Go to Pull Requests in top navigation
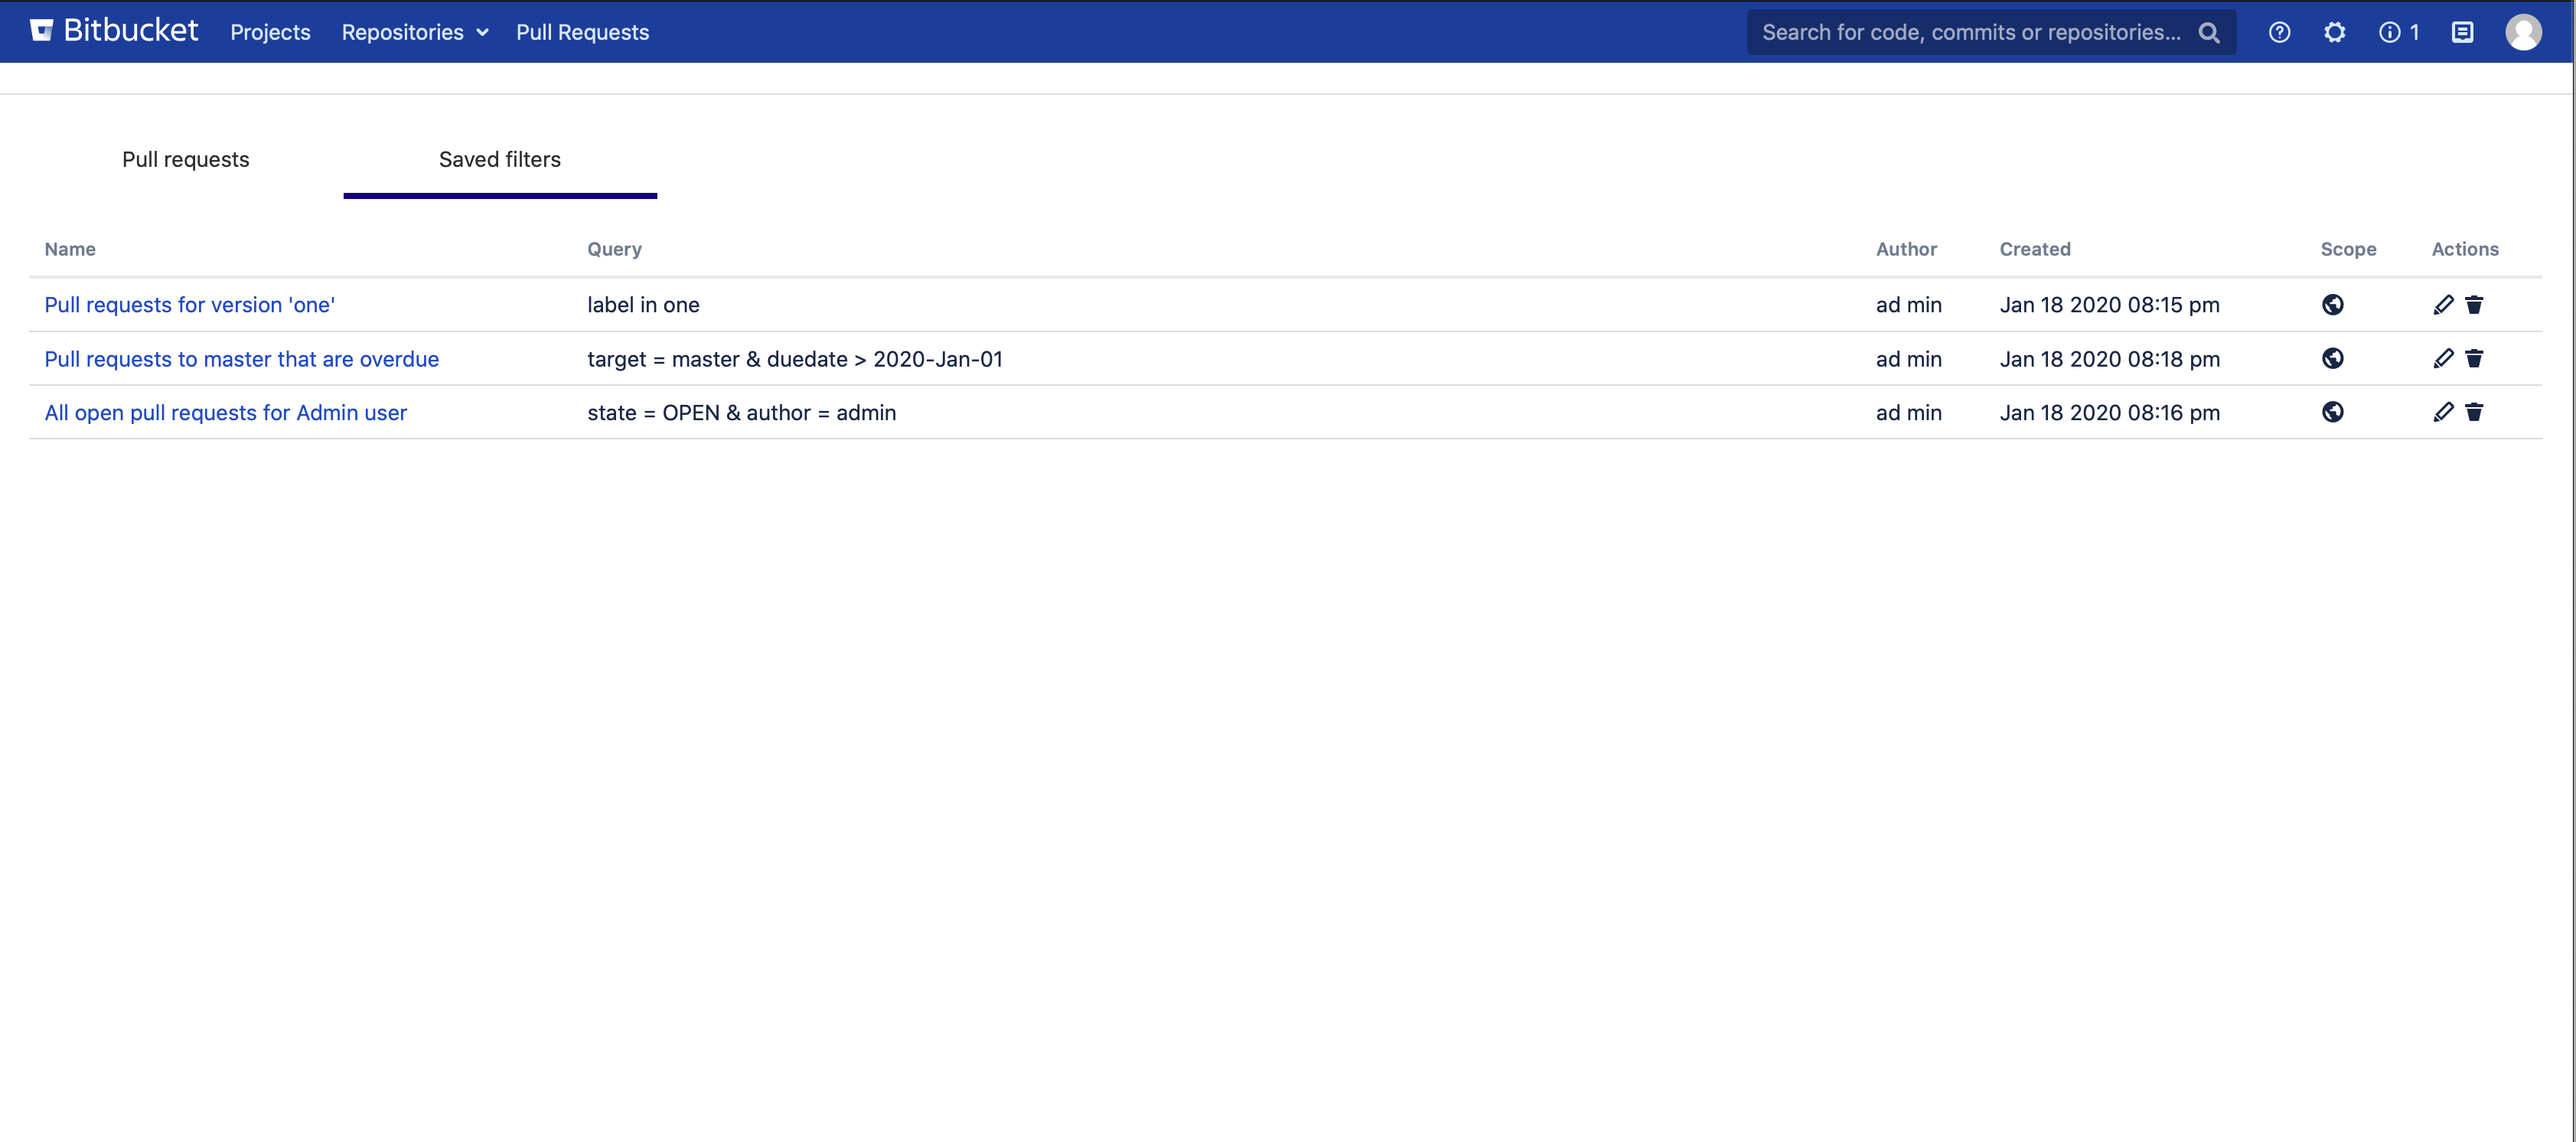The image size is (2576, 1142). point(582,32)
